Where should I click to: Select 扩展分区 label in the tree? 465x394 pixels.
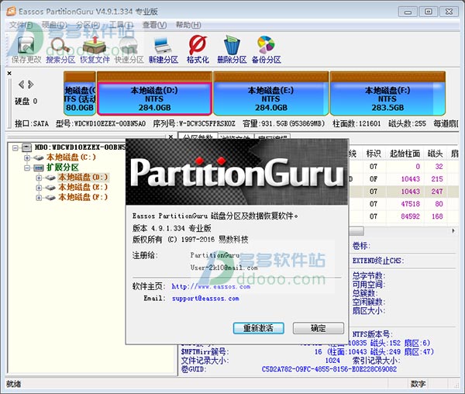pos(62,168)
